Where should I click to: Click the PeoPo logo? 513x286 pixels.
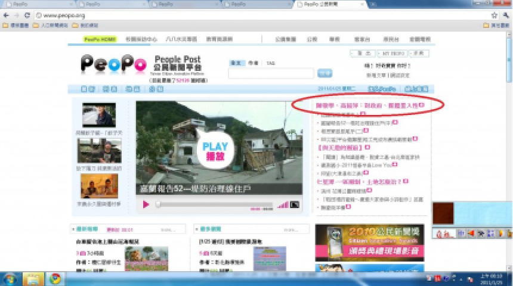coord(113,65)
